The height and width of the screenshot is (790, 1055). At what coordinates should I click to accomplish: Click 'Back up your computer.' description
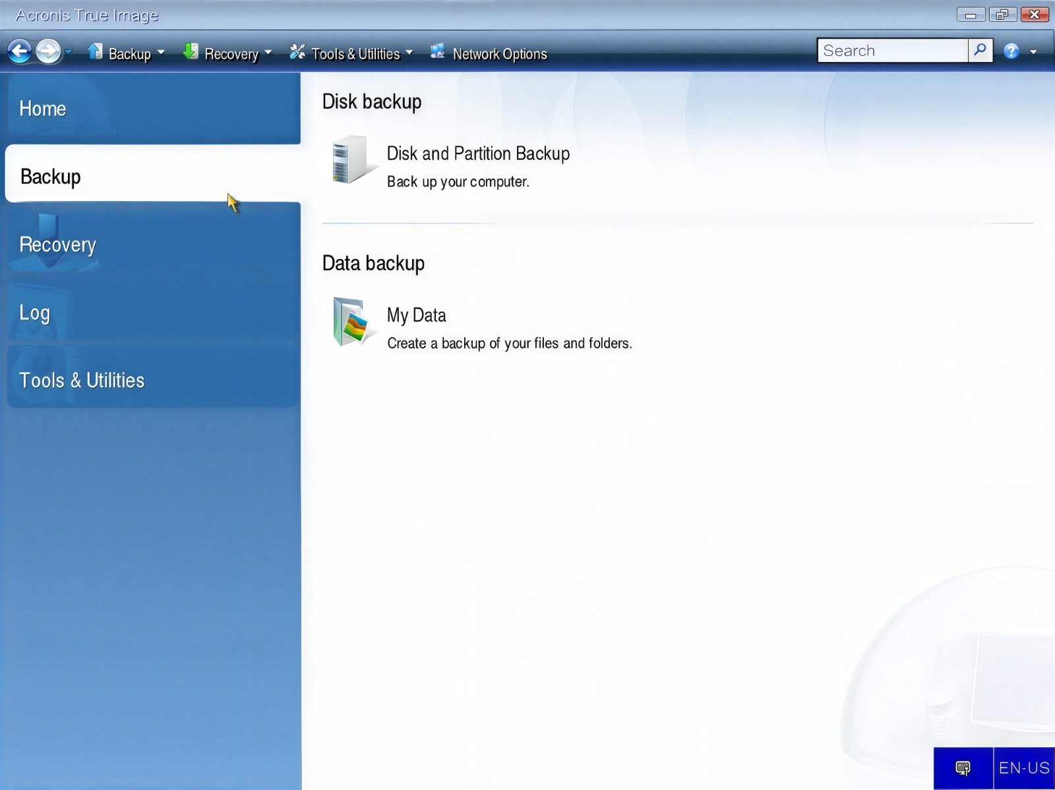(x=458, y=182)
